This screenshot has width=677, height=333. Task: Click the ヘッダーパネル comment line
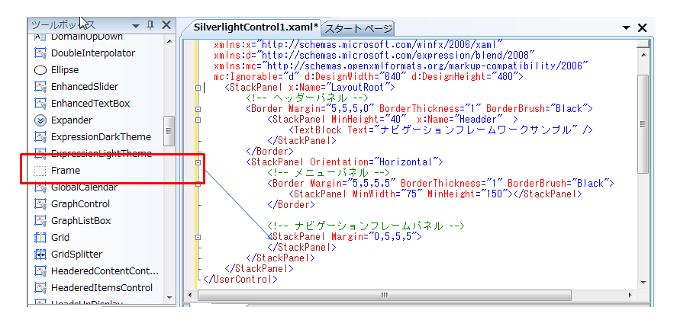coord(307,98)
